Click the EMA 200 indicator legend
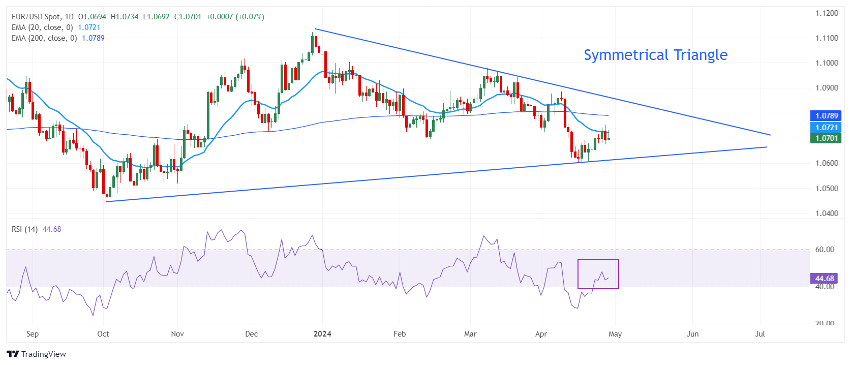This screenshot has width=851, height=365. click(44, 38)
